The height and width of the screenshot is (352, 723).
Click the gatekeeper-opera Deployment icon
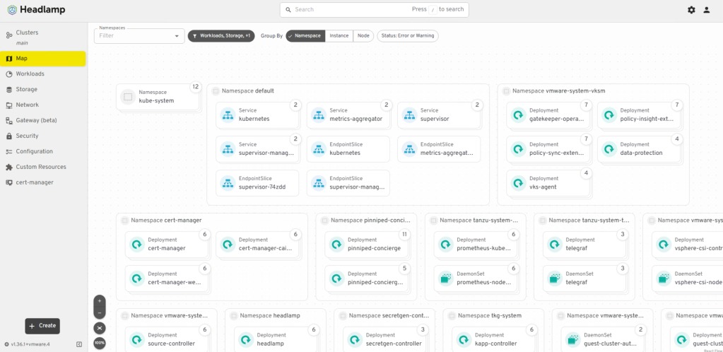point(519,115)
